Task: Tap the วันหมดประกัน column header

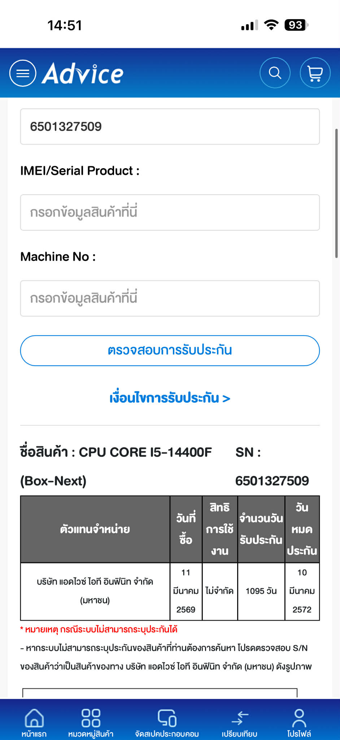Action: coord(302,529)
